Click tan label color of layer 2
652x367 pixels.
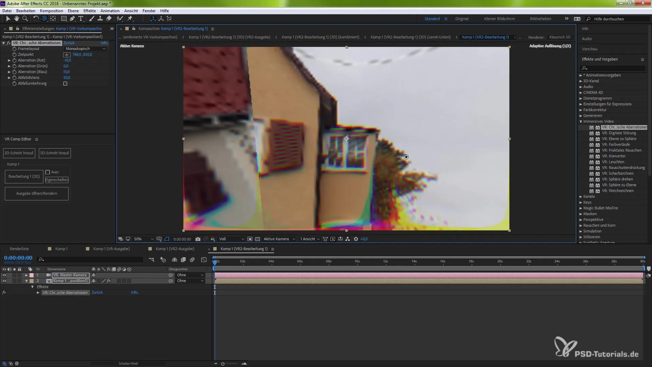coord(32,281)
